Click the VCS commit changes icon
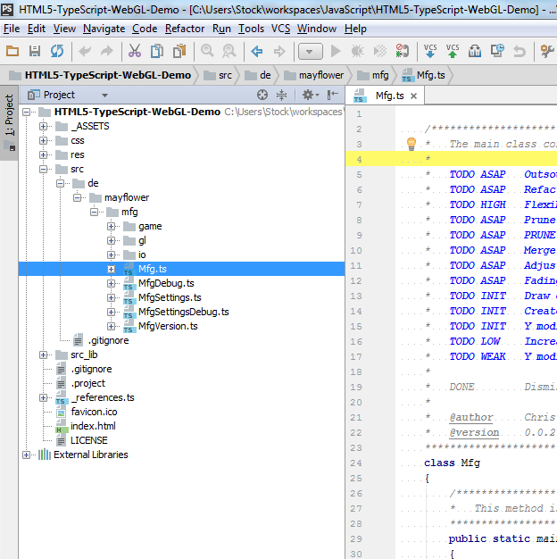 pos(453,51)
